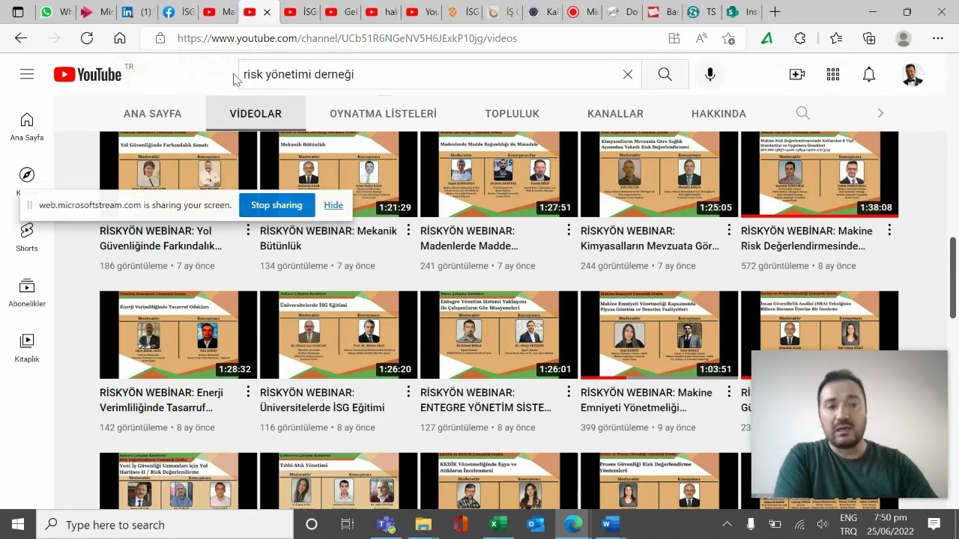Select the VİDEOLAR channel tab

255,114
